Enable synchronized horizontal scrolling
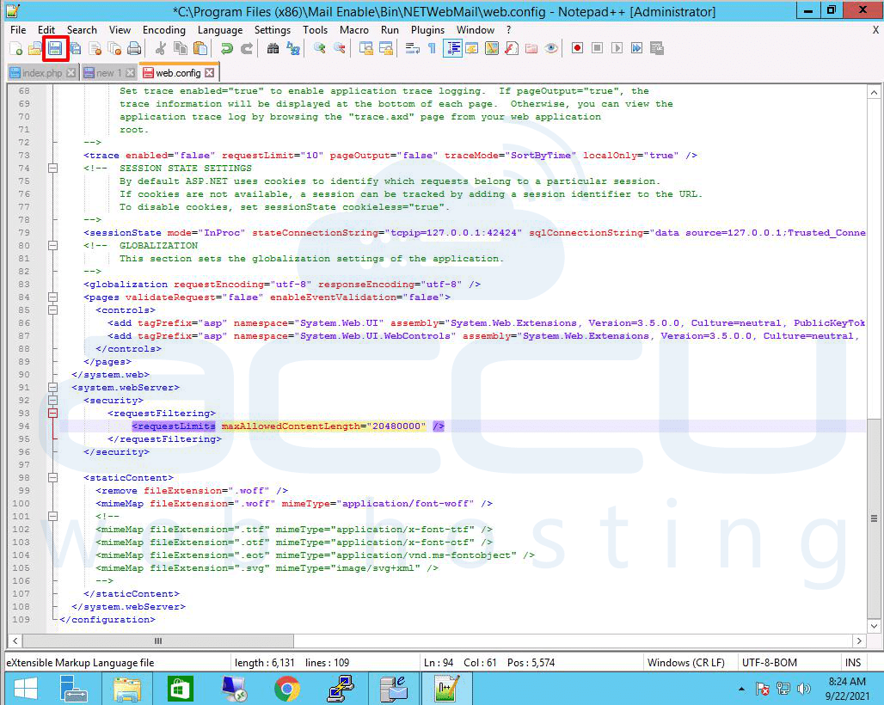The width and height of the screenshot is (884, 705). 385,48
